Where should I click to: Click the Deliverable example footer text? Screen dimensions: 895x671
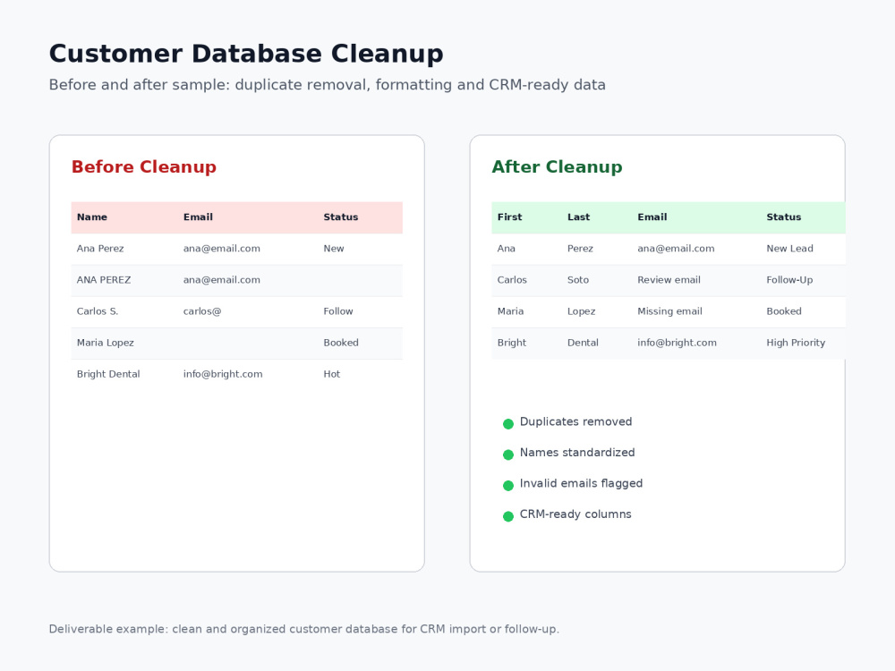[303, 629]
